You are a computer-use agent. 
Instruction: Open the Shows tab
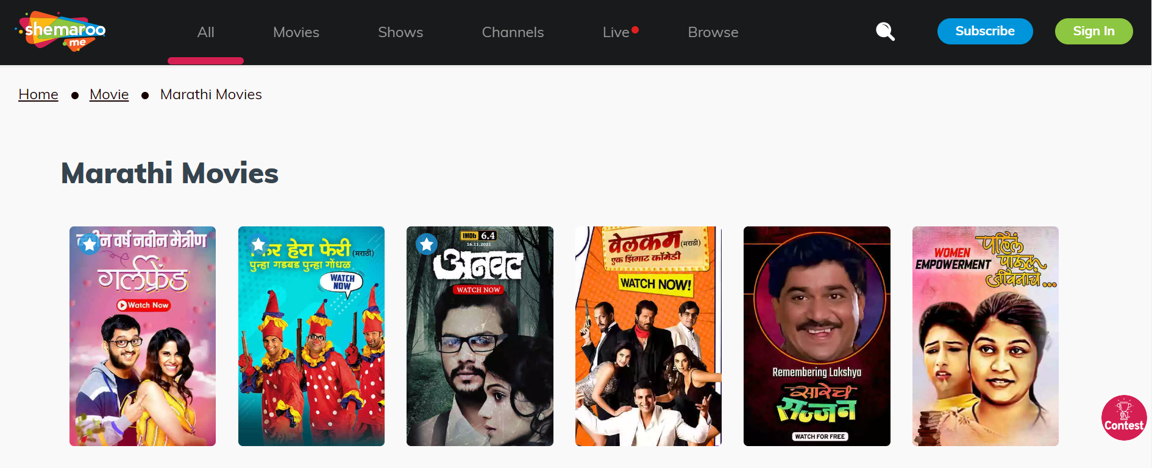[x=400, y=32]
